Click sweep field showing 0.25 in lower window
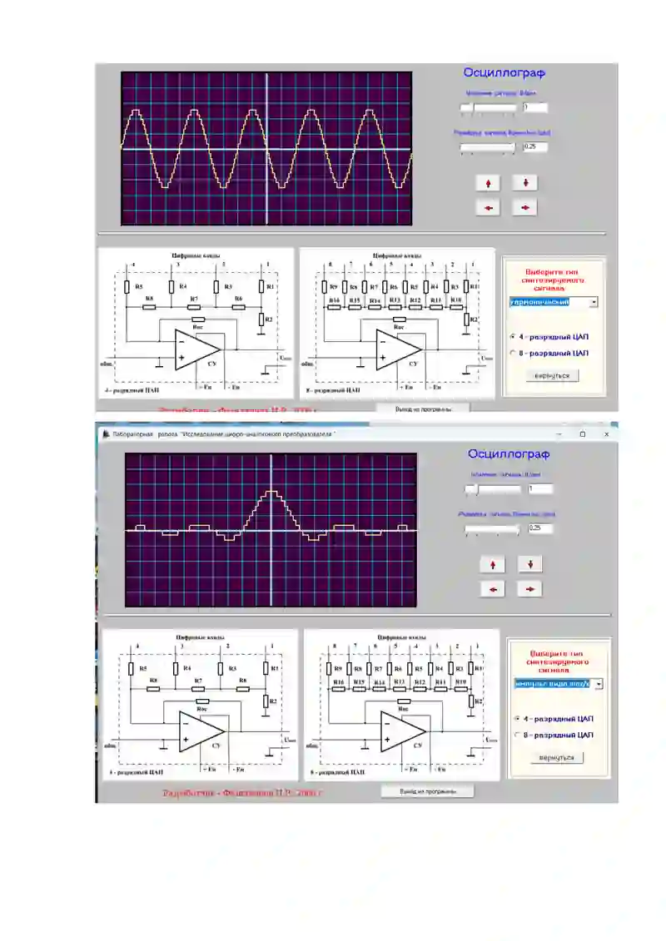This screenshot has width=666, height=941. (x=540, y=528)
